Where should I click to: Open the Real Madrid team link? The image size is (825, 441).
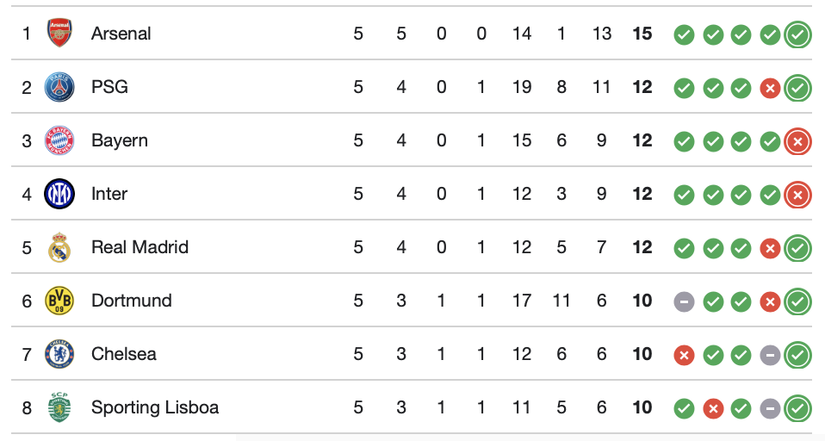(x=140, y=247)
